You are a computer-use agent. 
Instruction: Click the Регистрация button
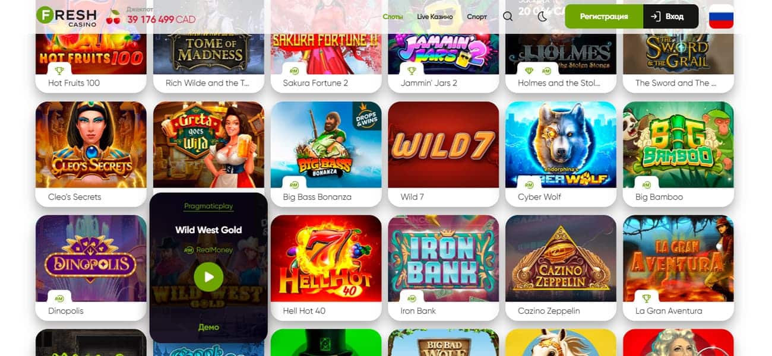(604, 17)
